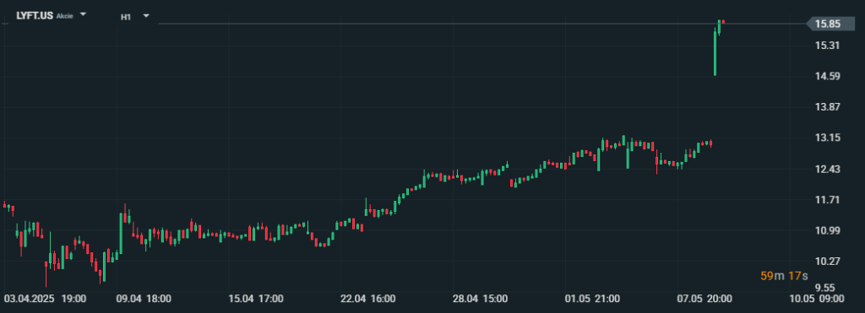This screenshot has height=313, width=865.
Task: Click the 10.05 09:00 time label
Action: tap(817, 299)
